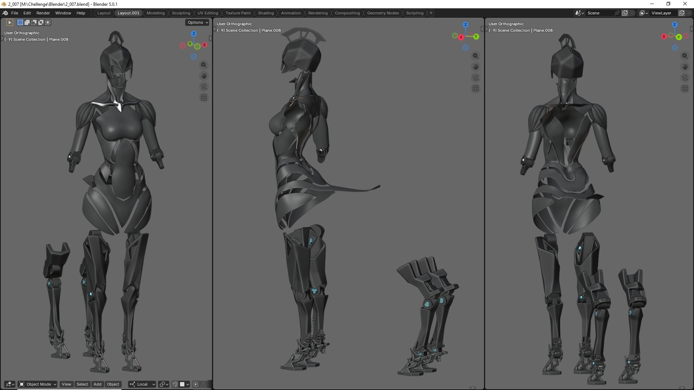Click the Add menu button in viewport header
The width and height of the screenshot is (694, 390).
pos(97,384)
